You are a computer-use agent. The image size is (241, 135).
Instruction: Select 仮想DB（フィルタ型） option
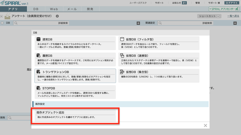point(159,43)
